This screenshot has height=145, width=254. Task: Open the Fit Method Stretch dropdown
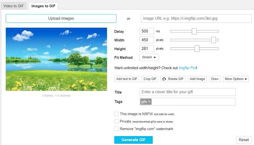pos(149,58)
